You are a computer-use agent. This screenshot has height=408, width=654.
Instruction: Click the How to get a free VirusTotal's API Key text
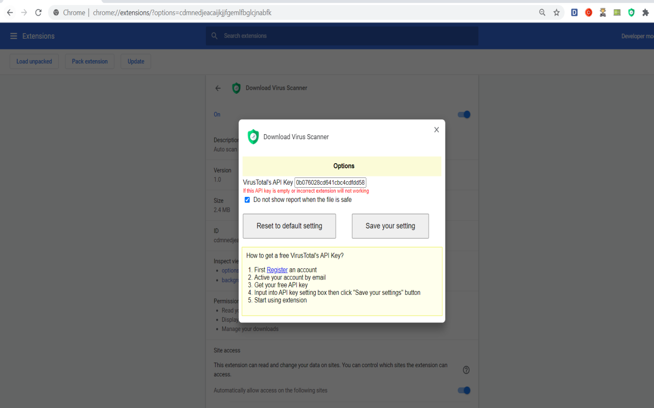[295, 256]
